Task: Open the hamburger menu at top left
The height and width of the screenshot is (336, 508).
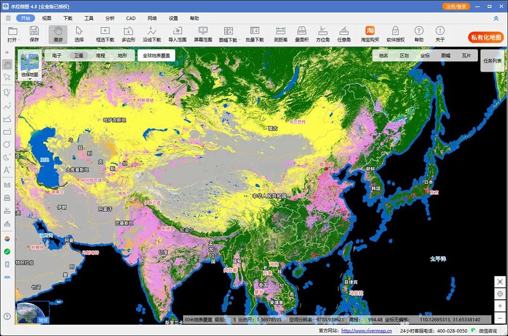Action: pyautogui.click(x=8, y=18)
